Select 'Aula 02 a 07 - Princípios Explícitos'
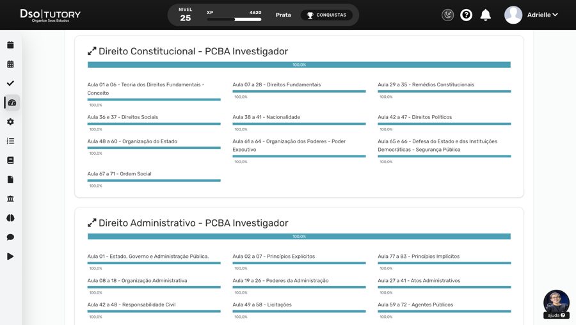The width and height of the screenshot is (576, 325). [x=274, y=257]
